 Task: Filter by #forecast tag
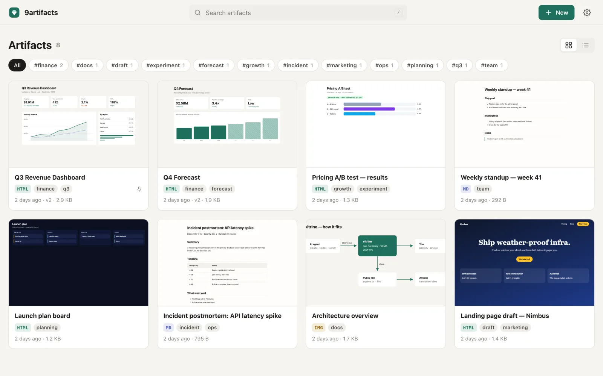point(214,65)
